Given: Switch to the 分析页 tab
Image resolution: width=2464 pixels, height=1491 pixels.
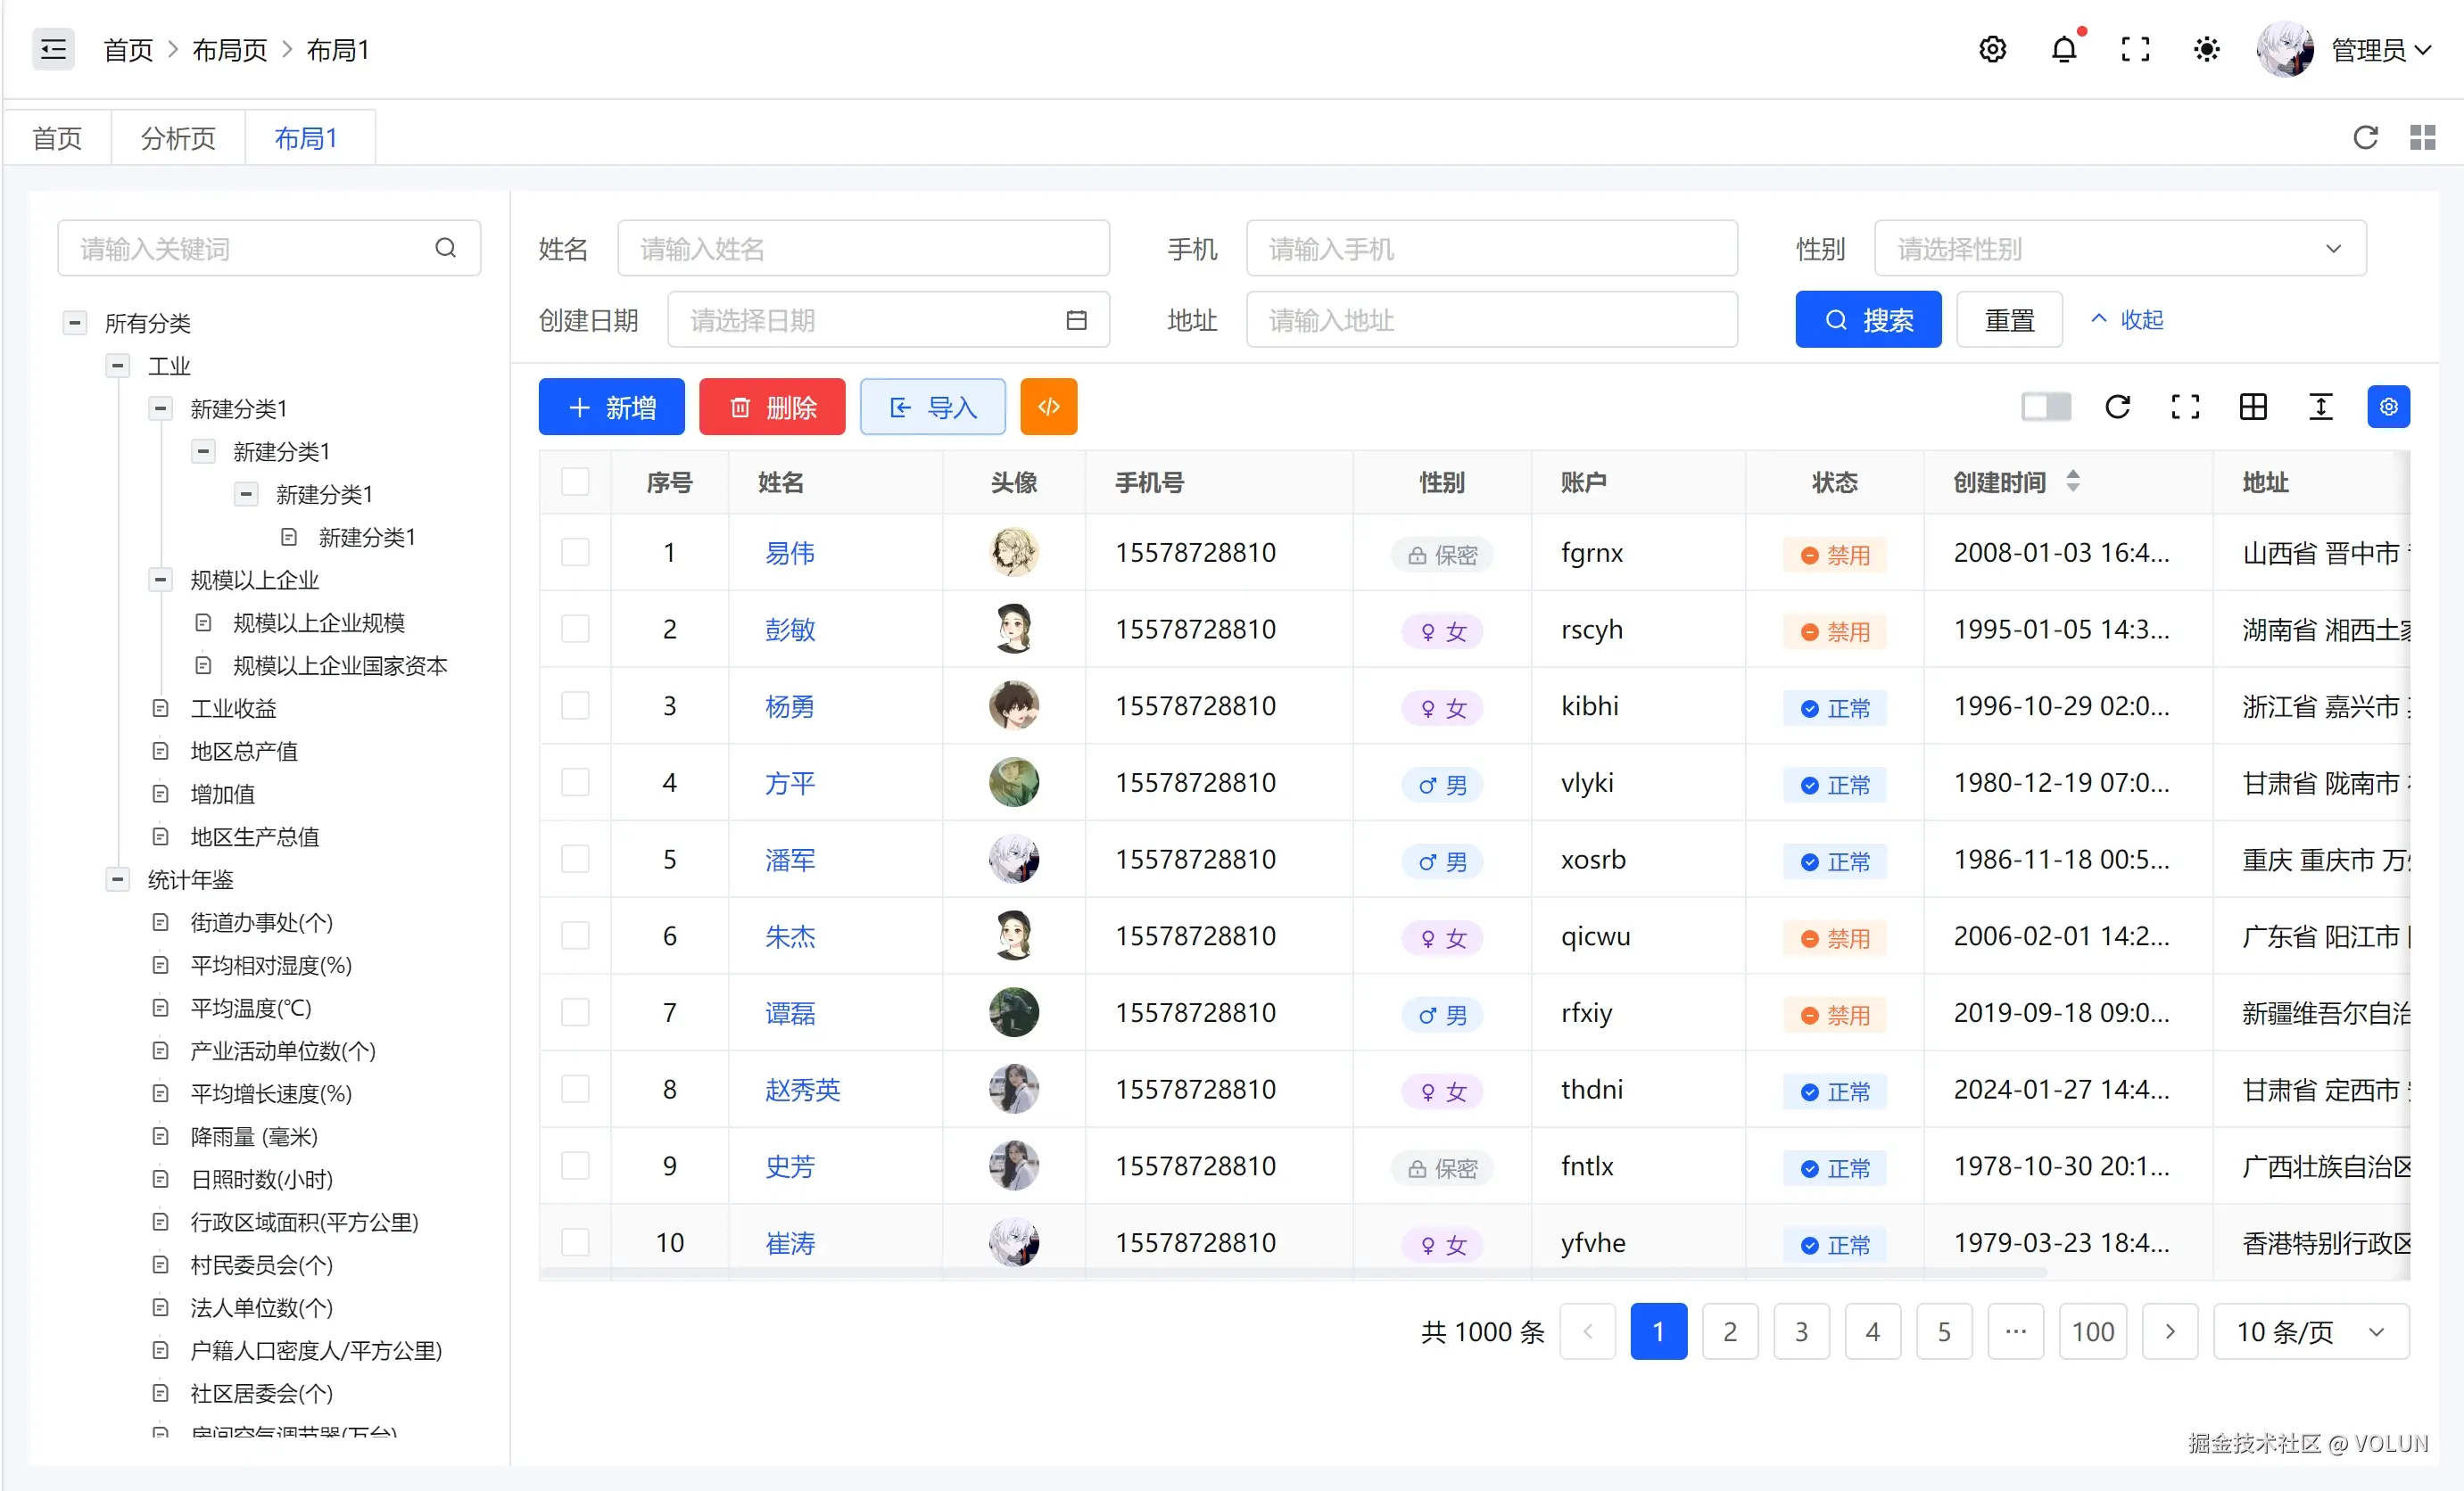Looking at the screenshot, I should point(178,138).
